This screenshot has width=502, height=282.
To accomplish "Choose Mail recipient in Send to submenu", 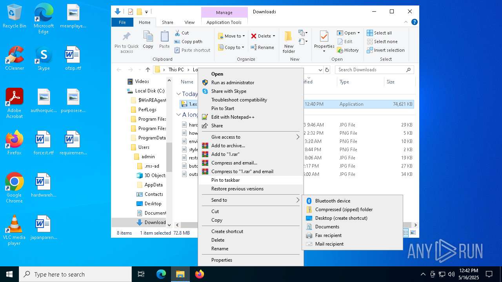I will pos(352,244).
